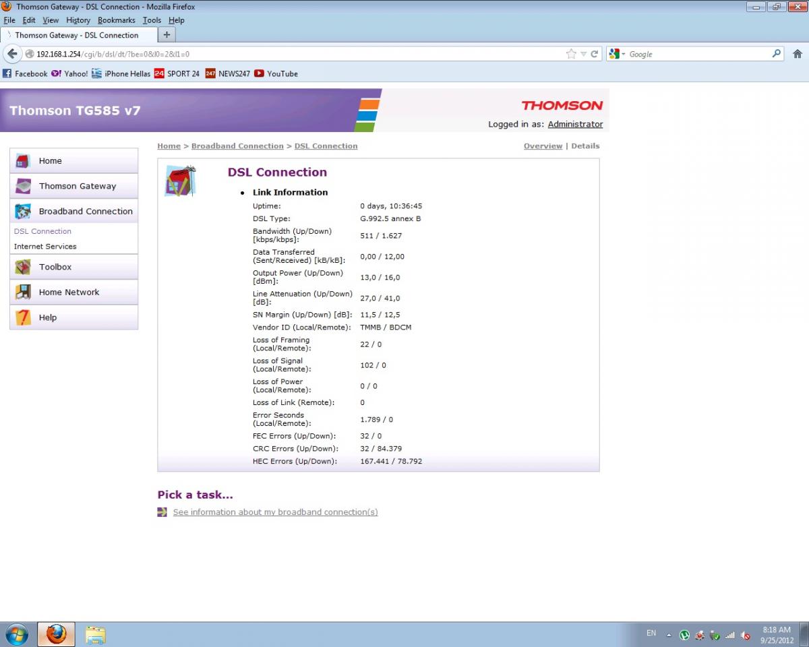Open Windows Explorer from taskbar
This screenshot has width=809, height=647.
[96, 634]
